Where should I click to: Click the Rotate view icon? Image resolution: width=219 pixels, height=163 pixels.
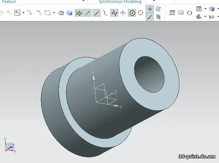tap(190, 13)
